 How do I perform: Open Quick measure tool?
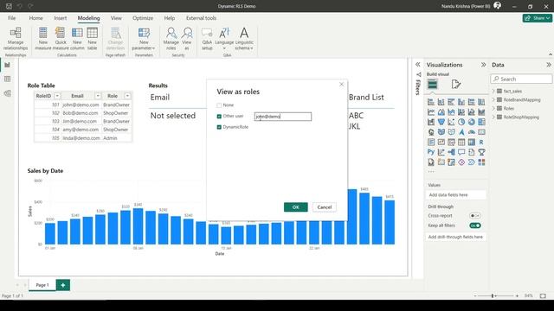(61, 39)
